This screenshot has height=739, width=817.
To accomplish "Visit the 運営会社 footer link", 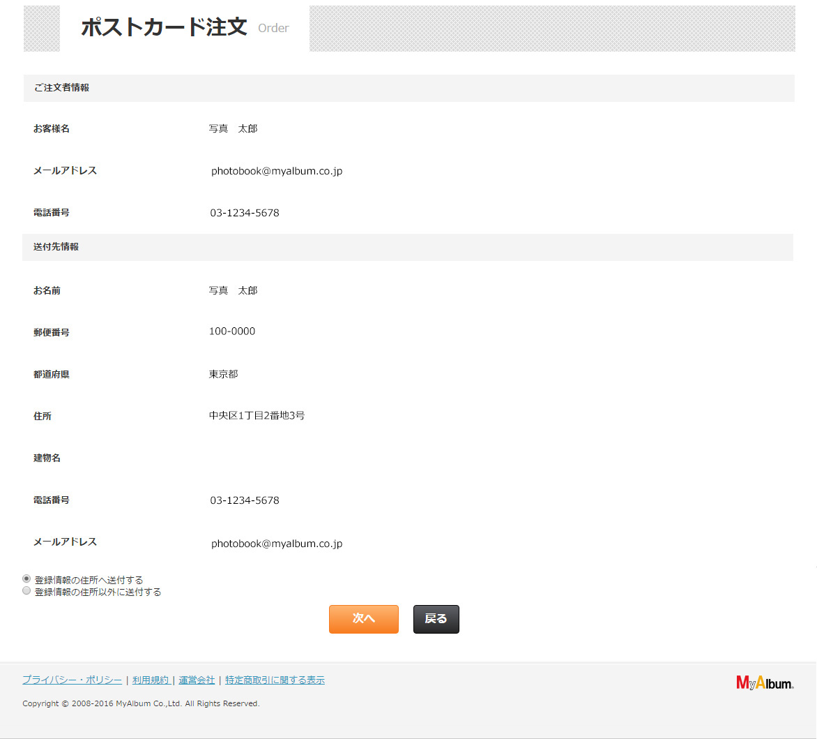I will pyautogui.click(x=197, y=680).
